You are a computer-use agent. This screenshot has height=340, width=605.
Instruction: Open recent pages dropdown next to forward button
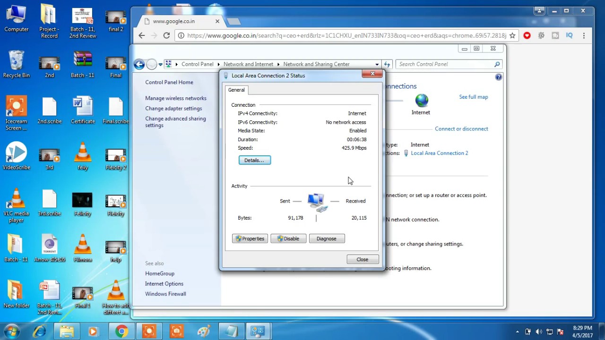(x=161, y=64)
